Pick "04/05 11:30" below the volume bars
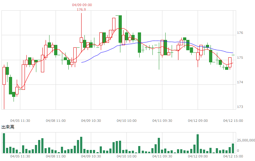255x161 pixels. [20, 156]
